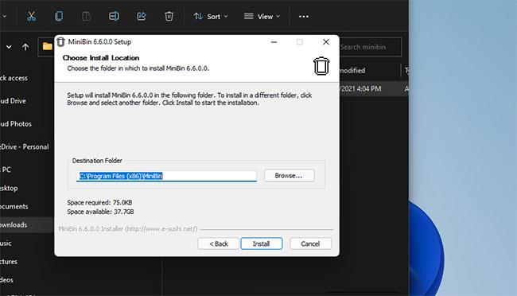Select Music in the navigation pane
This screenshot has width=517, height=296.
[6, 243]
